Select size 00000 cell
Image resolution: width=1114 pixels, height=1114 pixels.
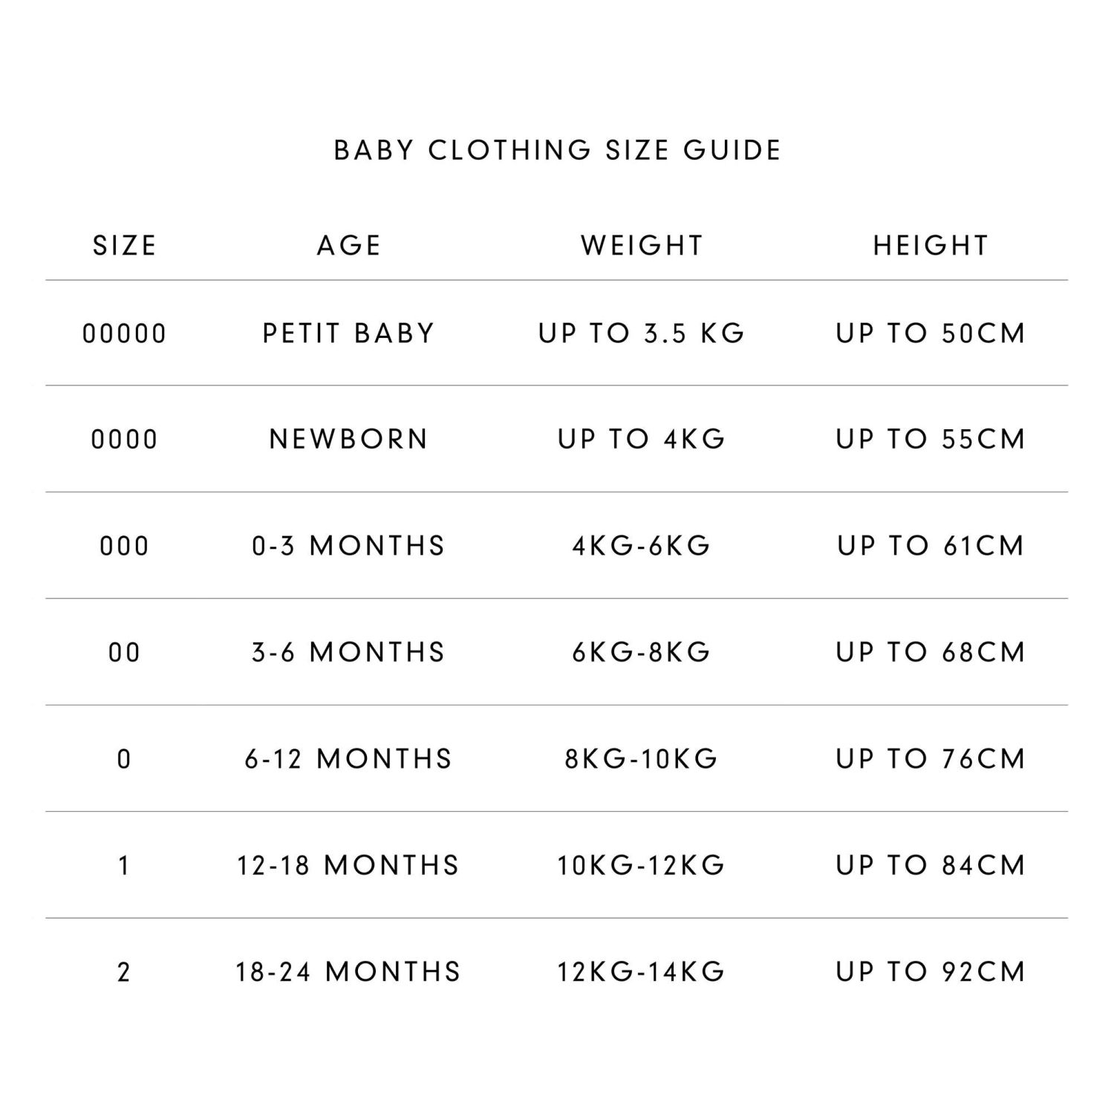pyautogui.click(x=124, y=334)
